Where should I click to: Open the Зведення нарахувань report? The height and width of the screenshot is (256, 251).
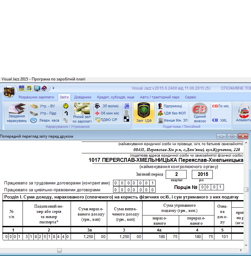(x=17, y=113)
